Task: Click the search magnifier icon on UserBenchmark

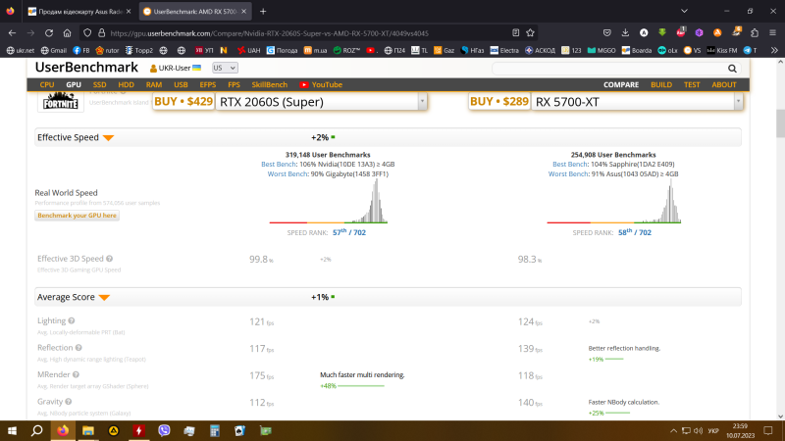Action: click(x=732, y=69)
